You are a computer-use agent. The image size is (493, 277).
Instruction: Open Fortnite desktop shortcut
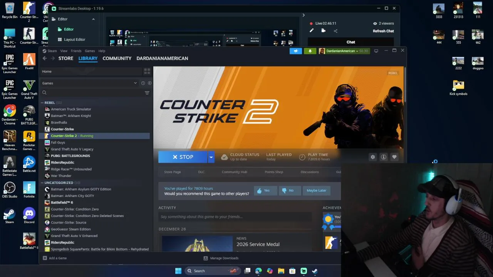pyautogui.click(x=29, y=190)
